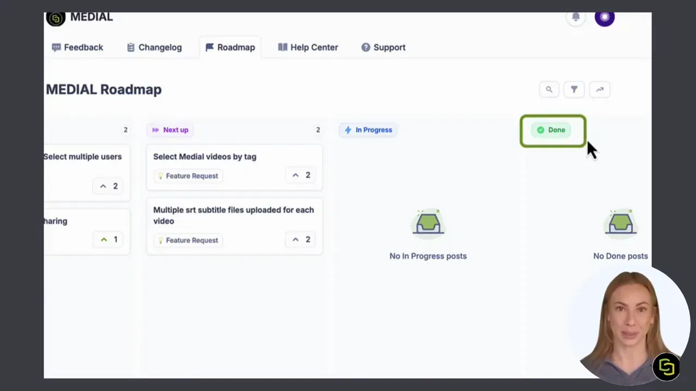Image resolution: width=696 pixels, height=391 pixels.
Task: Click the trending arrow sort icon
Action: point(600,90)
